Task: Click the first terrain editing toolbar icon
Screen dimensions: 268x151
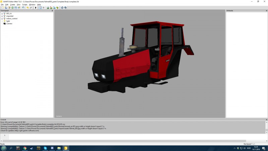Action: (x=48, y=7)
